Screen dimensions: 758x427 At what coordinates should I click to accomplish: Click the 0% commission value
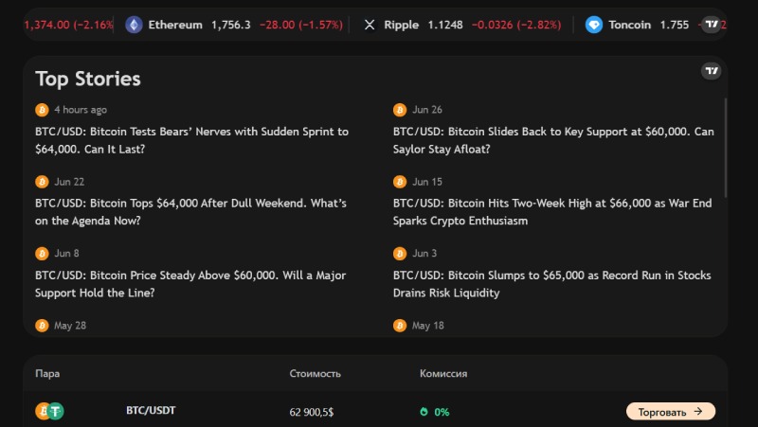click(442, 412)
